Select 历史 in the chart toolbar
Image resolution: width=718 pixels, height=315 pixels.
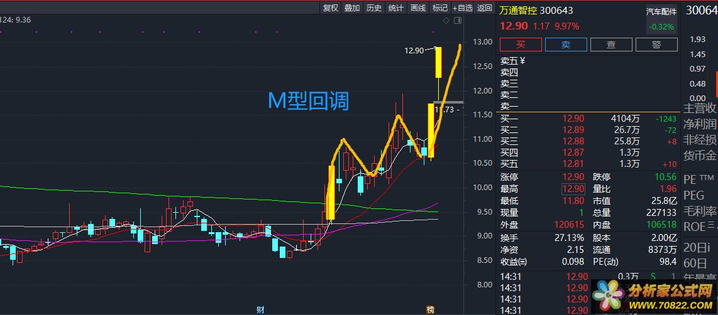pos(374,8)
